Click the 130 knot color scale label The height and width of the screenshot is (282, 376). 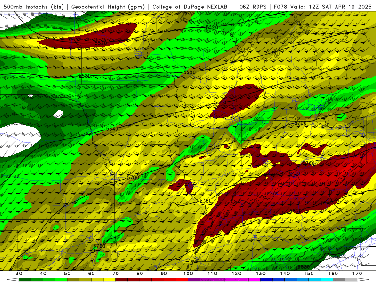click(x=260, y=274)
